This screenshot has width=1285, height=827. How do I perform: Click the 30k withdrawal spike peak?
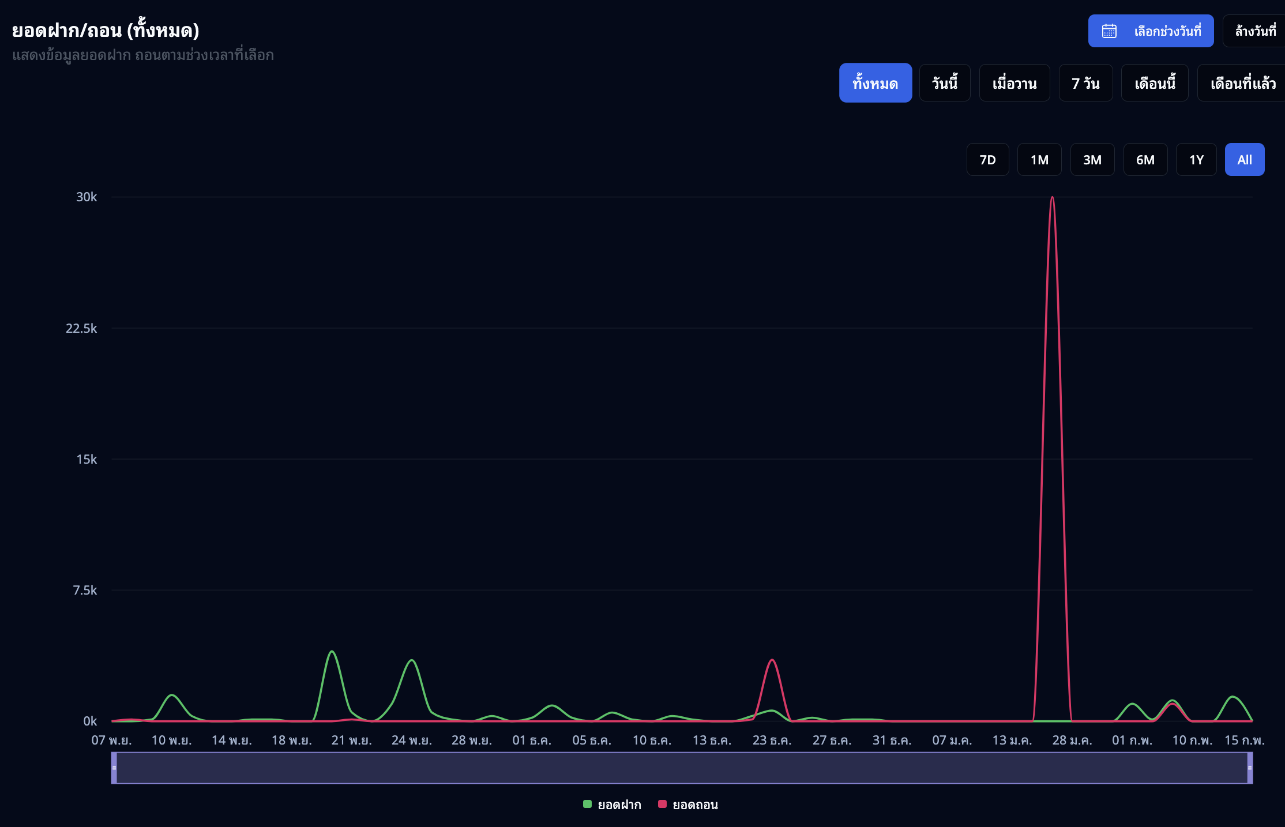tap(1052, 198)
